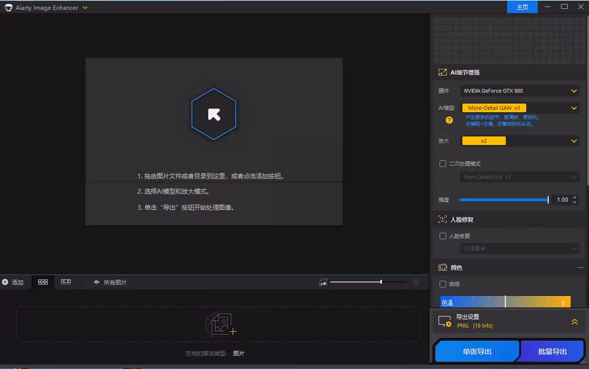Switch to filmstrip view icon

click(x=66, y=282)
